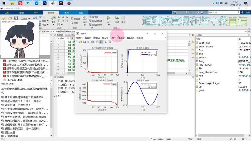Screen dimensions: 251x141
Task: Click the help question mark icon
Action: 202,12
